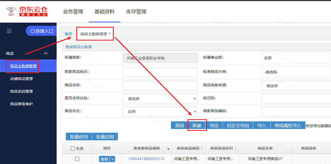331x164 pixels.
Task: Click the 批量启用 button
Action: click(105, 137)
